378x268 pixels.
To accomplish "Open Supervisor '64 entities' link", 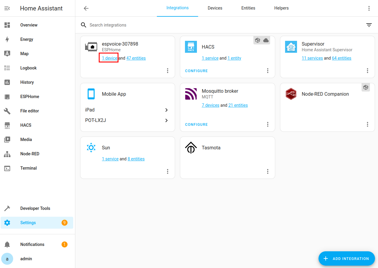I will tap(342, 58).
